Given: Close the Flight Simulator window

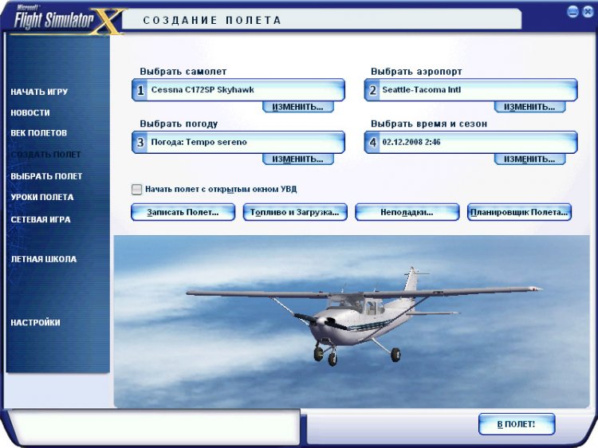Looking at the screenshot, I should click(x=589, y=12).
